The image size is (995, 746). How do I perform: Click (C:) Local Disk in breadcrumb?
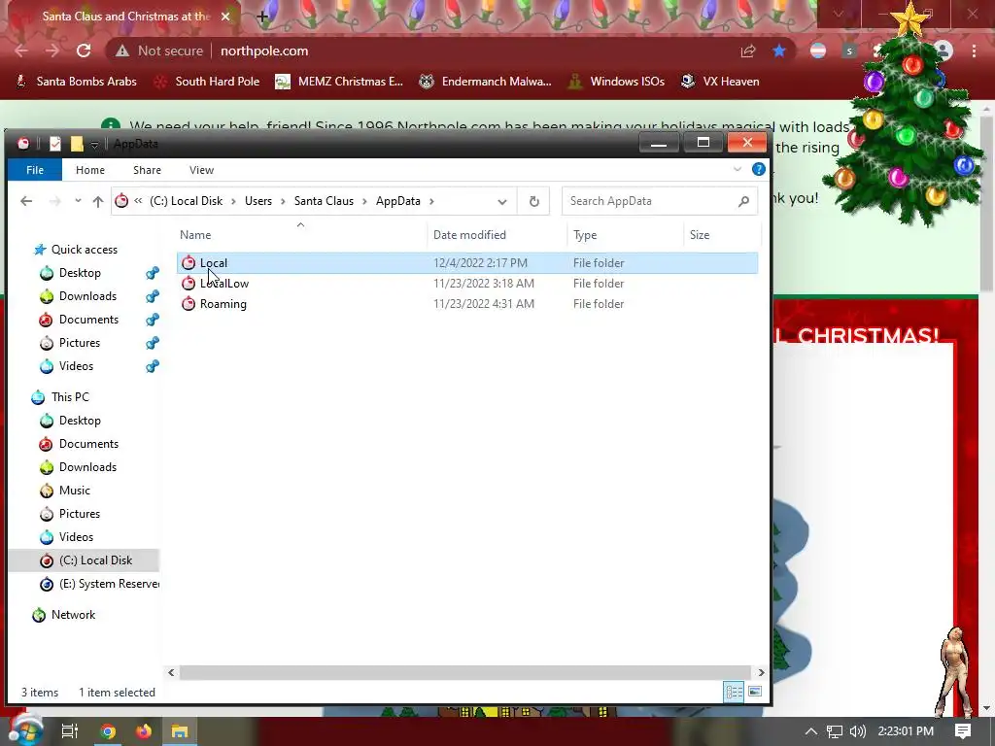click(x=186, y=201)
